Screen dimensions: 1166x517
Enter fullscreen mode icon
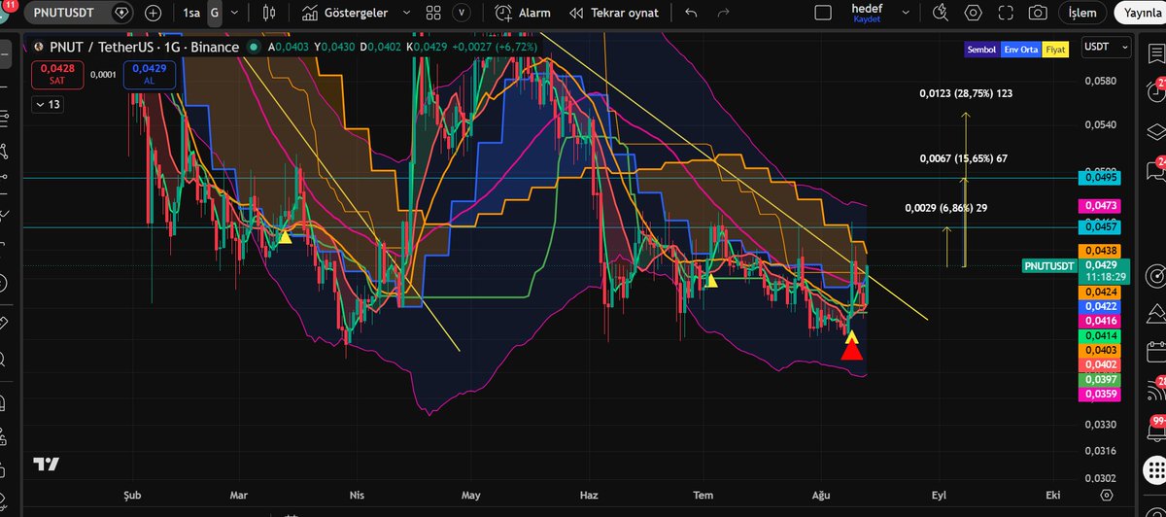[x=1006, y=14]
